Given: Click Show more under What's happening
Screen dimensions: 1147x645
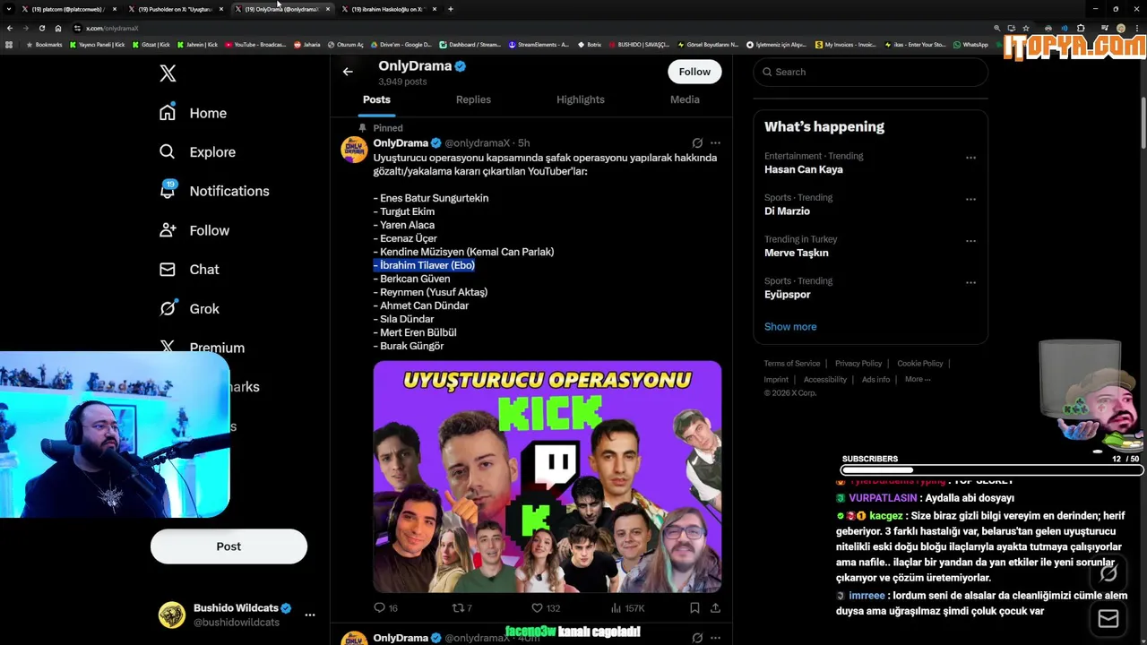Looking at the screenshot, I should coord(790,326).
